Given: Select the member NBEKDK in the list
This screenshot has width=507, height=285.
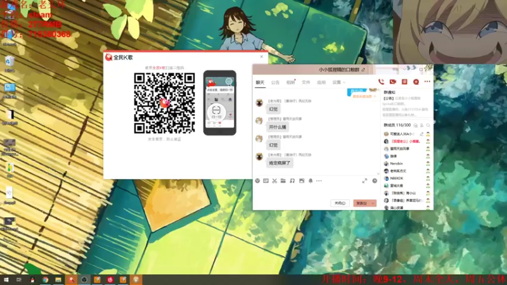Looking at the screenshot, I should coord(397,179).
